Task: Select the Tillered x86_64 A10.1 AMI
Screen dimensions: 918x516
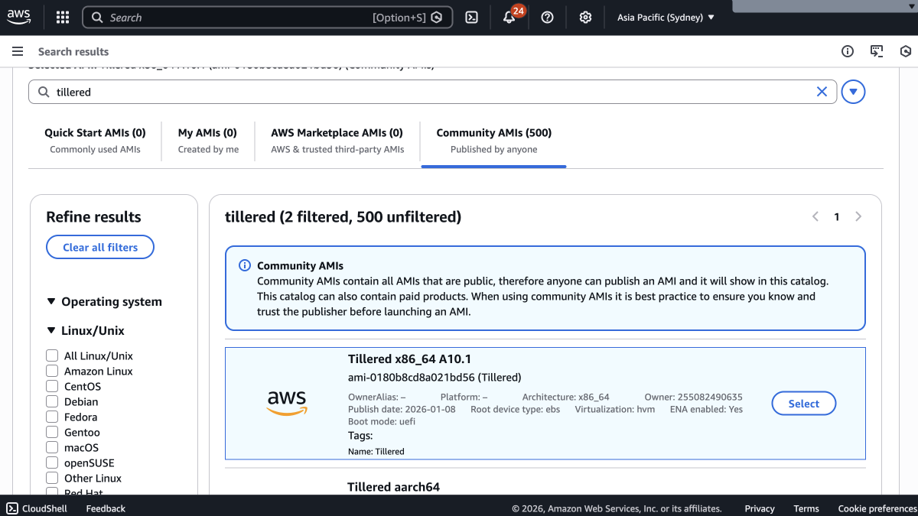Action: [803, 404]
